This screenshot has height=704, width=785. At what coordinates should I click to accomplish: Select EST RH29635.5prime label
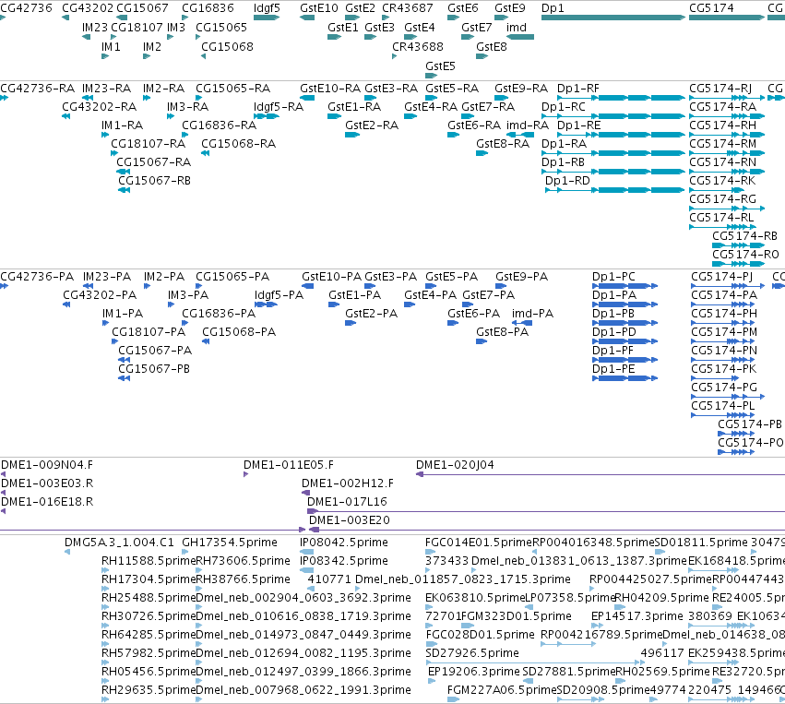click(149, 690)
